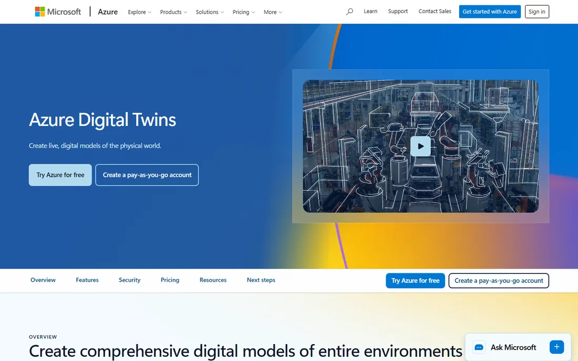Jump to the Security section tab

click(x=129, y=280)
